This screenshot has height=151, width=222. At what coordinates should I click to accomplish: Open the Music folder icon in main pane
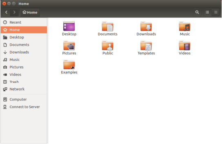point(184,27)
